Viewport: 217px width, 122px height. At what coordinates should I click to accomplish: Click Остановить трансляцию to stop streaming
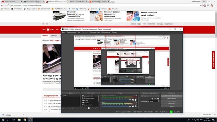tap(172, 96)
